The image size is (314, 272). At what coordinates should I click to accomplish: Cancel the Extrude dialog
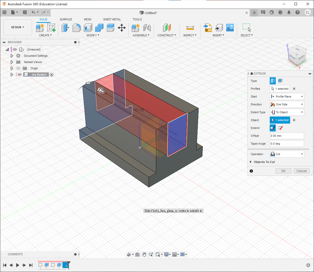pyautogui.click(x=301, y=171)
